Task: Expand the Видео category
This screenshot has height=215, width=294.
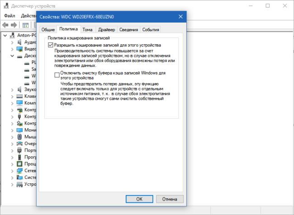Action: pyautogui.click(x=12, y=49)
